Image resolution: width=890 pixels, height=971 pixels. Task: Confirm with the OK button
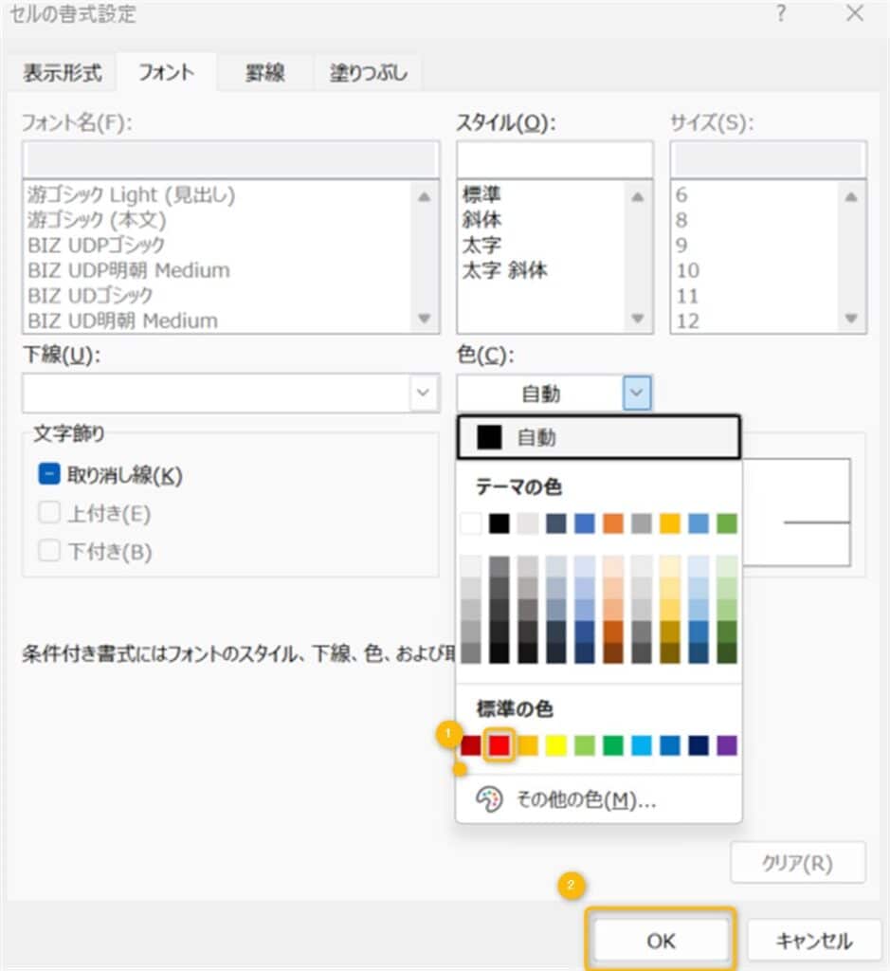click(661, 941)
